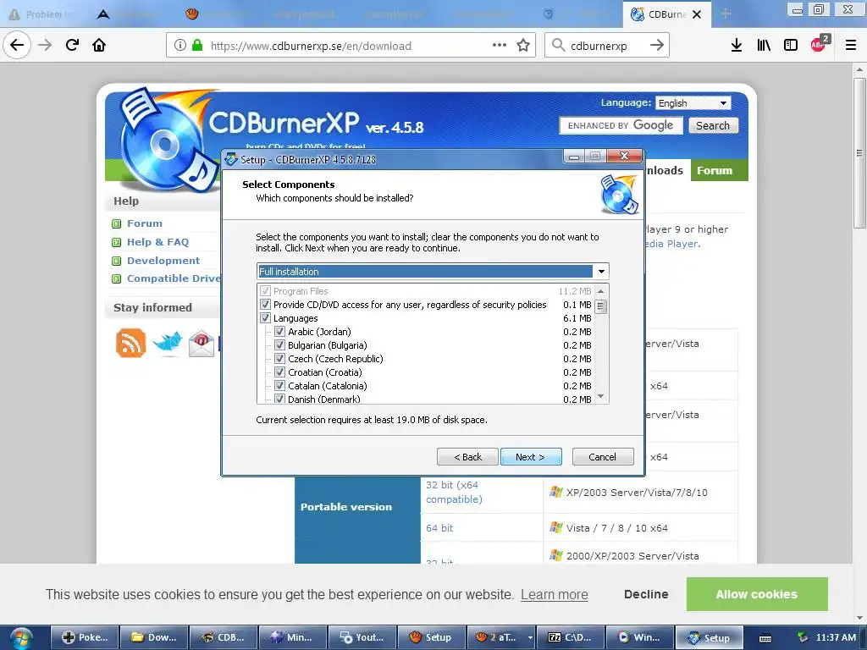This screenshot has height=650, width=867.
Task: Uncheck Croatian (Croatia) language
Action: (279, 372)
